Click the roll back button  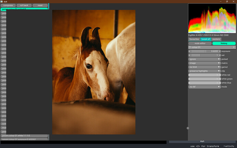click(x=24, y=5)
